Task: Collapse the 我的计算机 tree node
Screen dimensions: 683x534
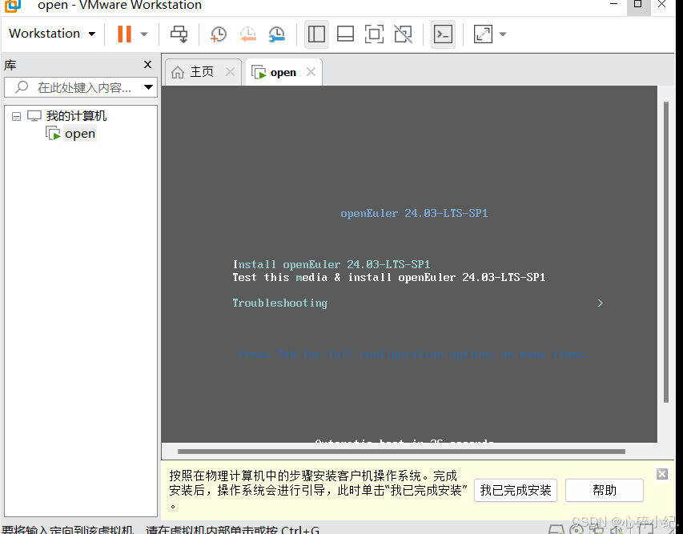Action: coord(16,115)
